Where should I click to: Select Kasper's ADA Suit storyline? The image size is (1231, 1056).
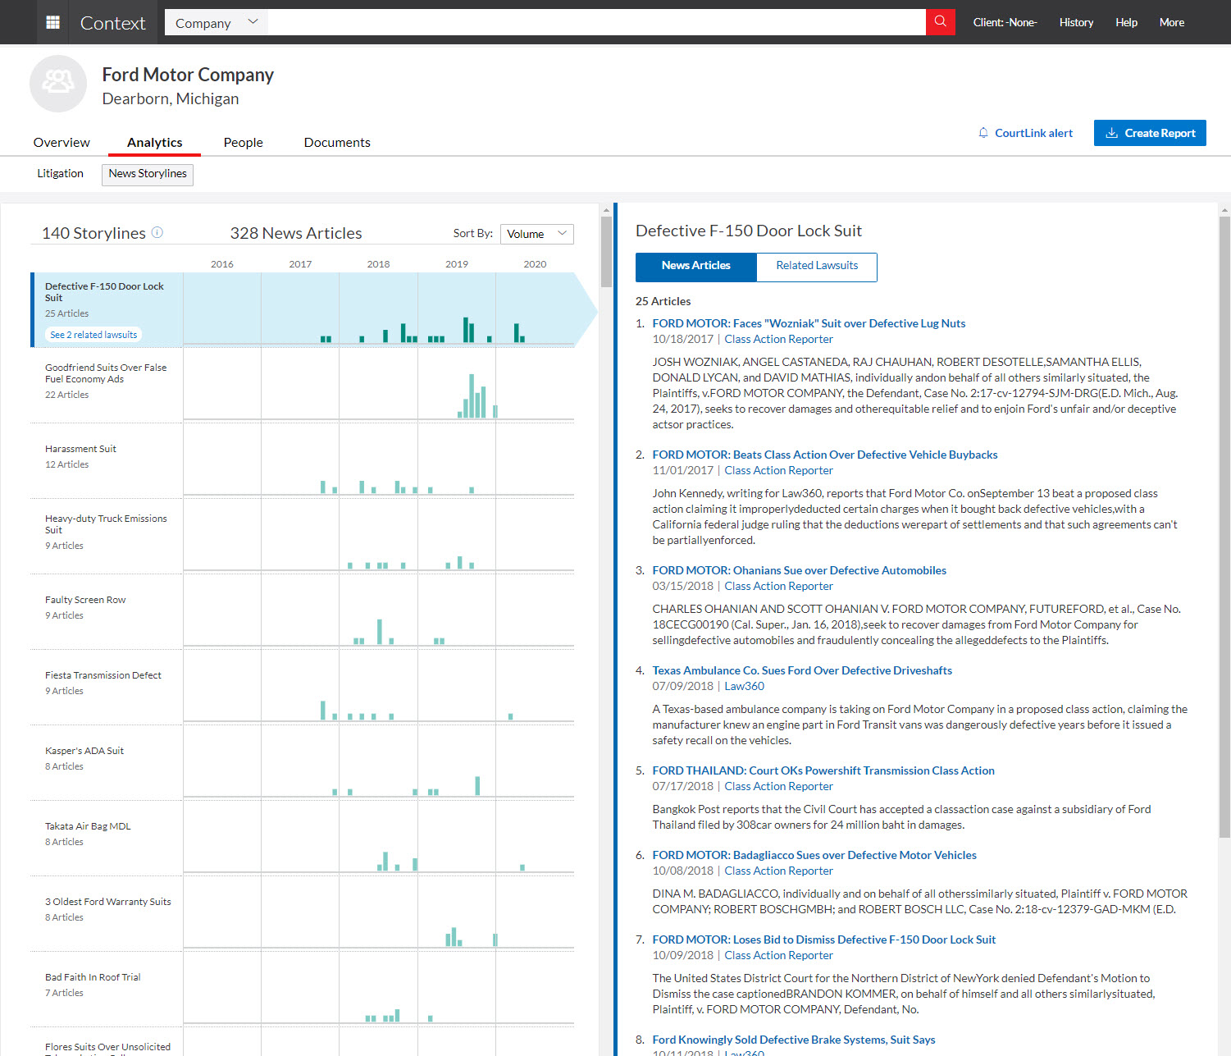click(84, 751)
